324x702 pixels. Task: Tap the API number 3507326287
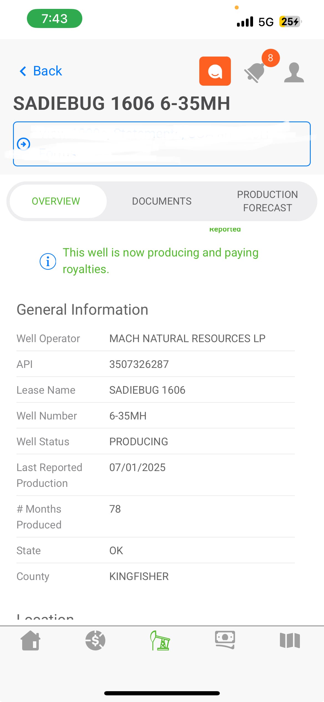pyautogui.click(x=139, y=364)
